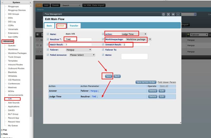Click help icon beside Failed Announce

(48, 55)
